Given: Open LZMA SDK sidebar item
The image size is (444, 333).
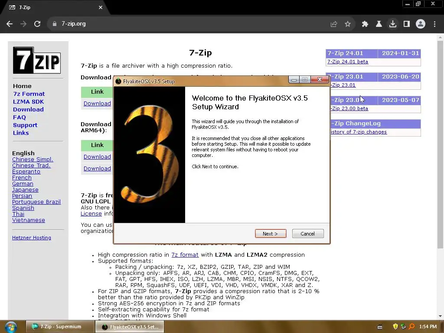Looking at the screenshot, I should pos(28,101).
